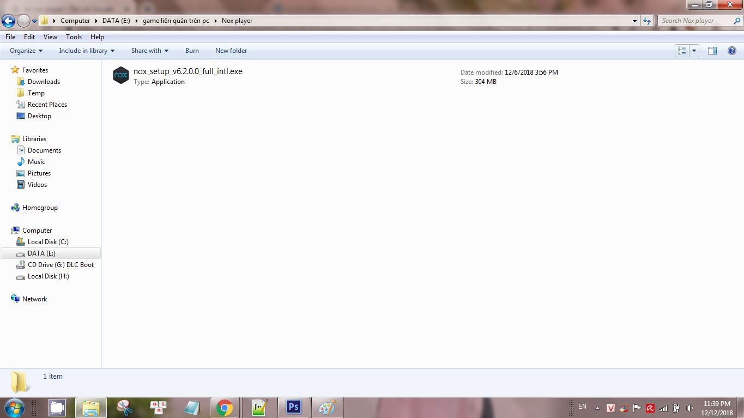
Task: Go to 'game liên quân trên pc' breadcrumb
Action: click(x=176, y=21)
